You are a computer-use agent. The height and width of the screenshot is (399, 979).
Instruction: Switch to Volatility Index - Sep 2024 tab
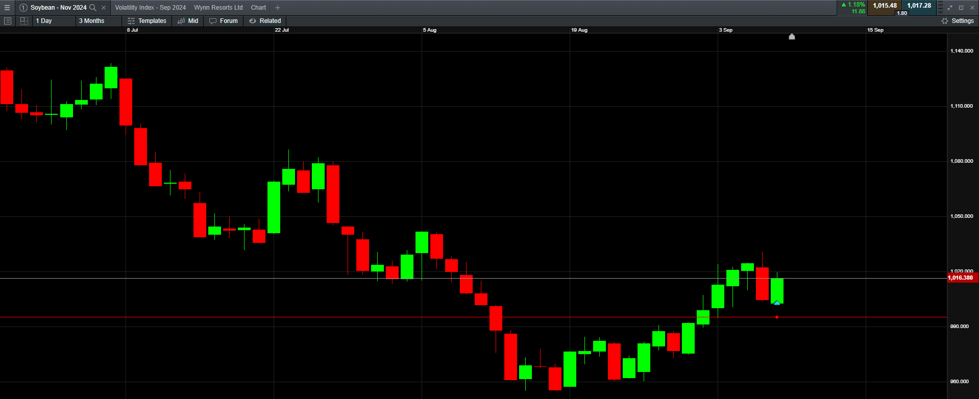(x=151, y=8)
